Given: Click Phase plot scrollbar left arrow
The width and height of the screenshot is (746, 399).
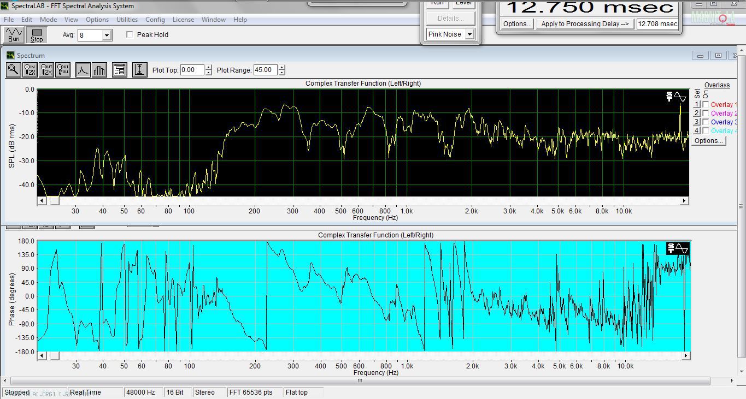Looking at the screenshot, I should tap(42, 356).
